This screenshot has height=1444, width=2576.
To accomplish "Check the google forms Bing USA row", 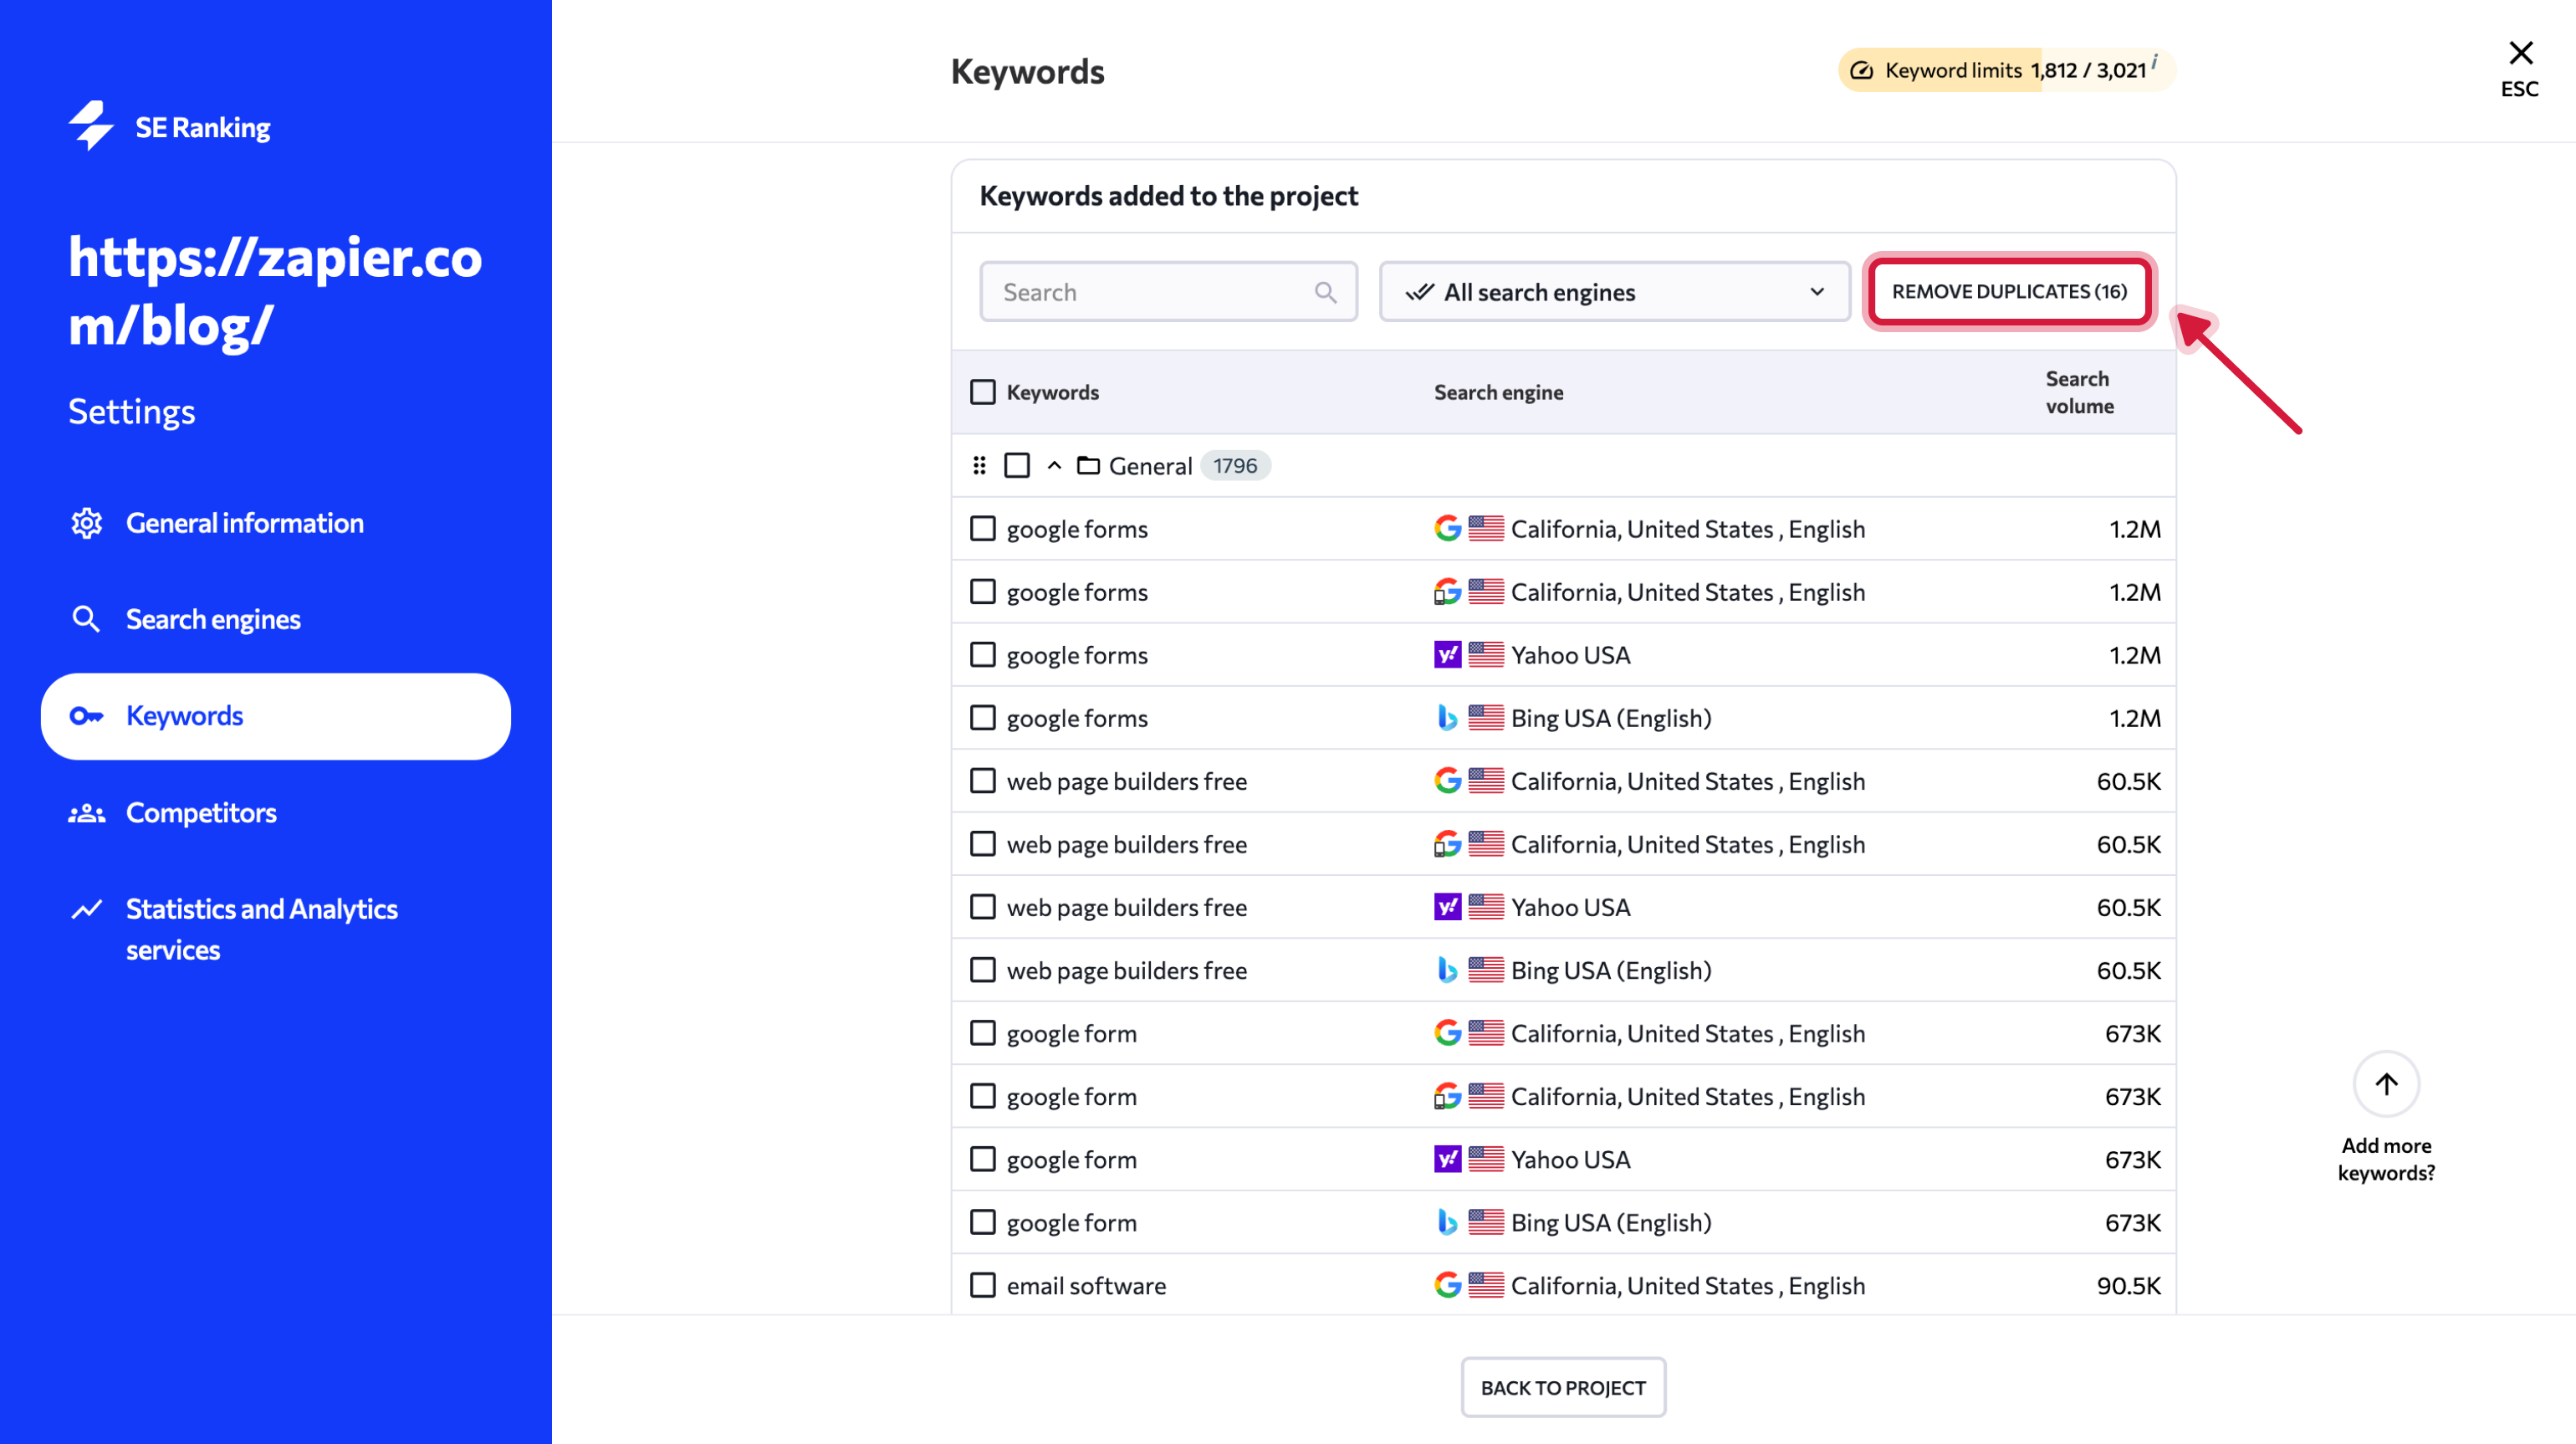I will coord(983,717).
